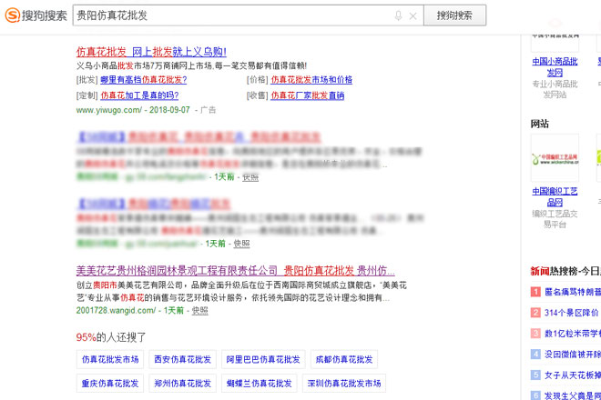The height and width of the screenshot is (400, 601).
Task: Open hot news item ranked 1
Action: [x=572, y=292]
